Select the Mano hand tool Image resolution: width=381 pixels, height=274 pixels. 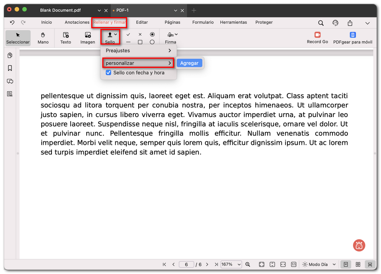point(43,38)
